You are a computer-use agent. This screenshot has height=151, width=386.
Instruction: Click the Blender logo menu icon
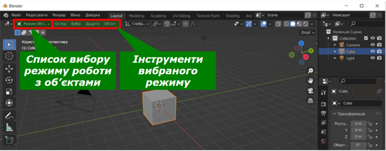6,15
